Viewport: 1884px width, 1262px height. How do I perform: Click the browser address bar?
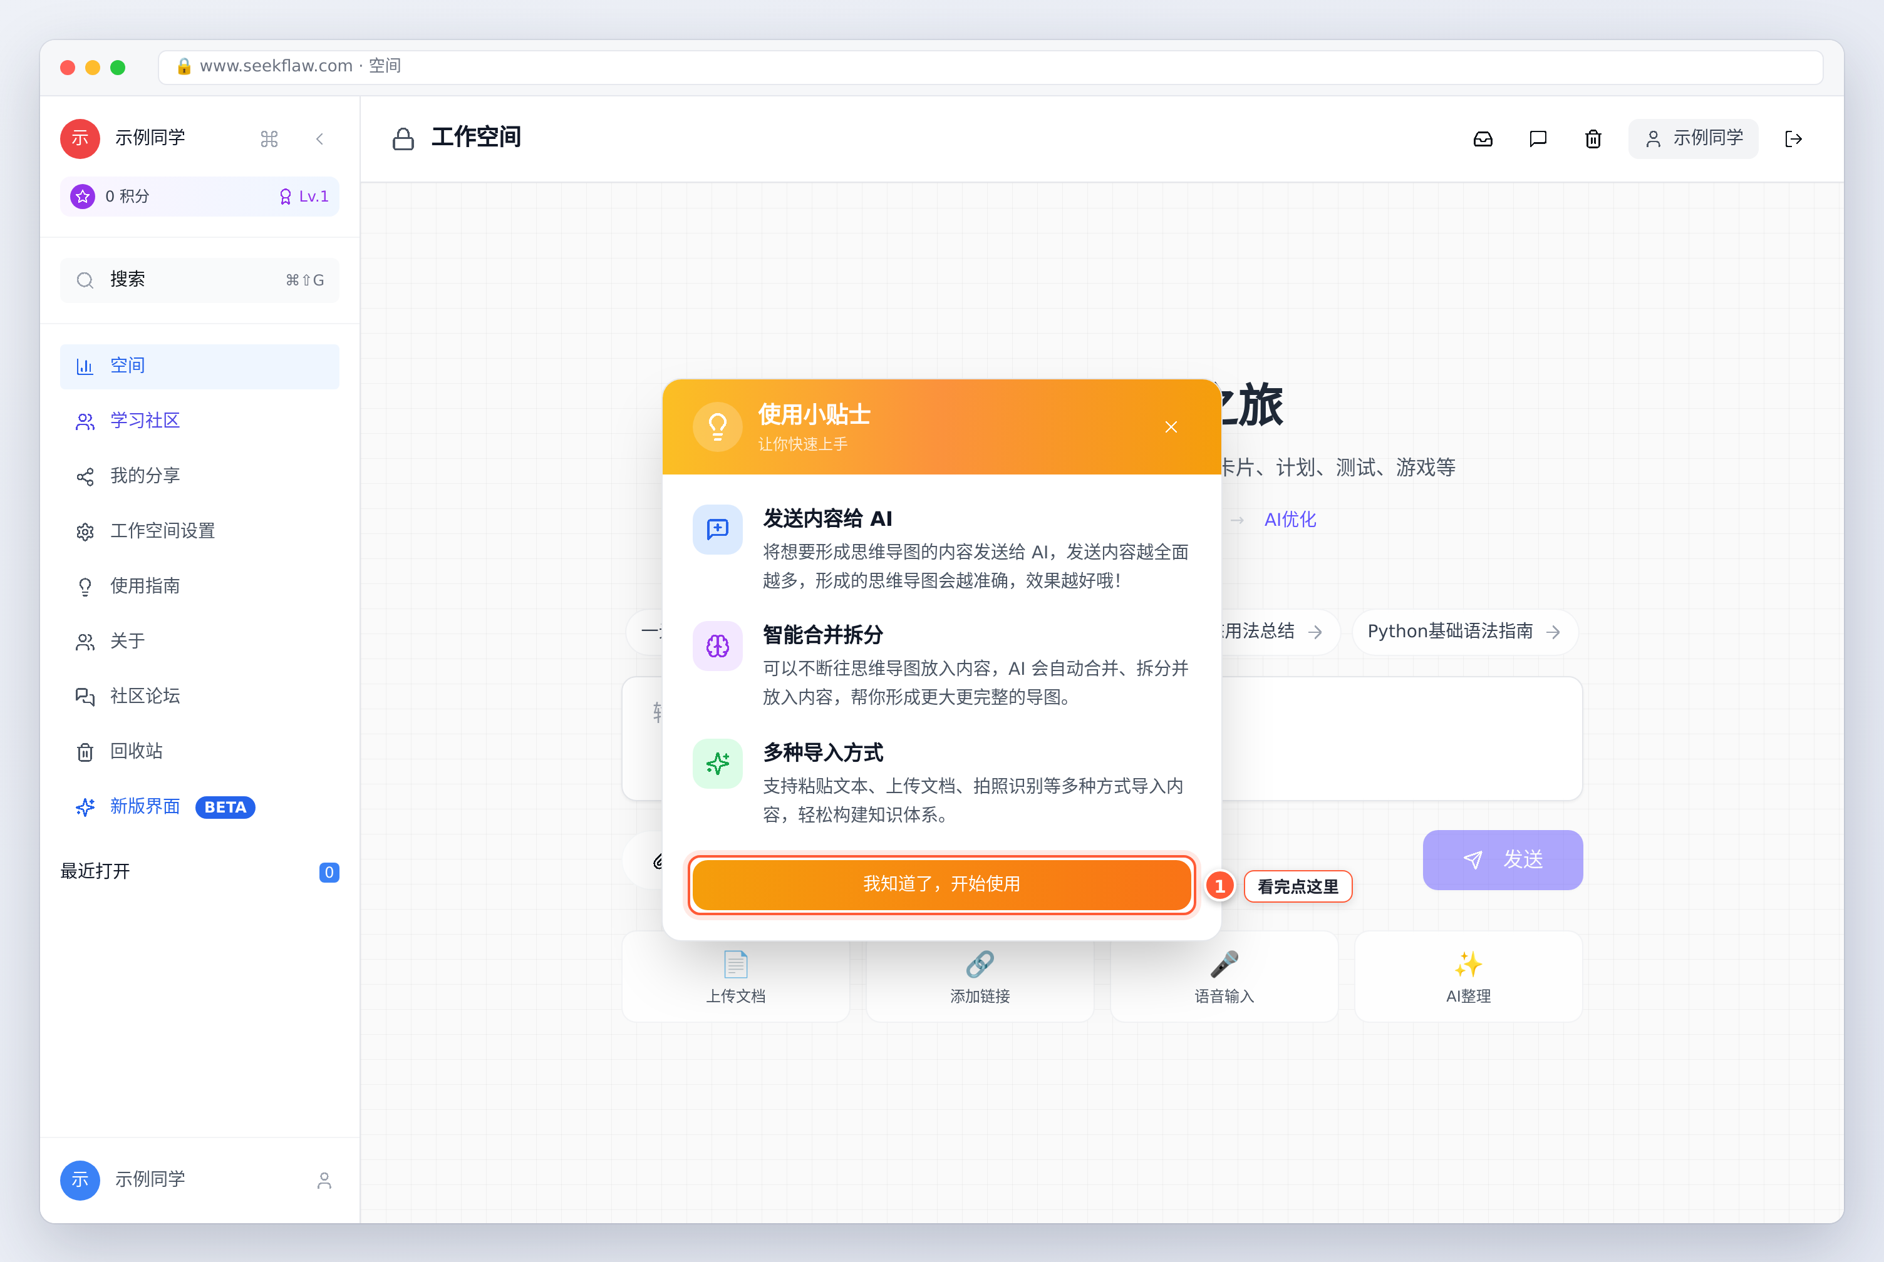tap(990, 67)
